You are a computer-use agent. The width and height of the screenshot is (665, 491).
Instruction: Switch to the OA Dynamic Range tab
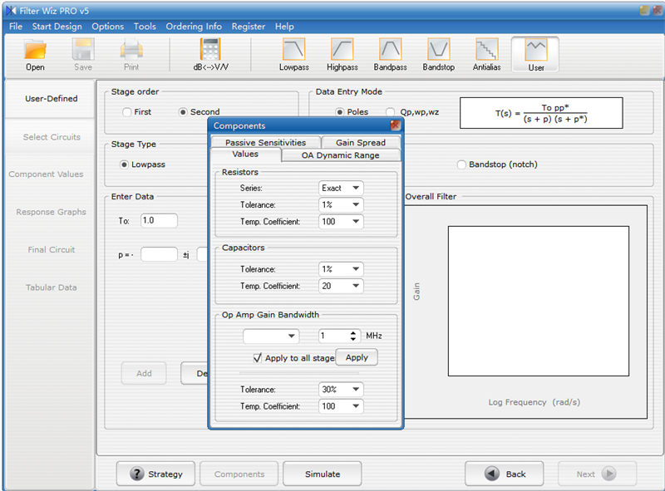click(340, 155)
